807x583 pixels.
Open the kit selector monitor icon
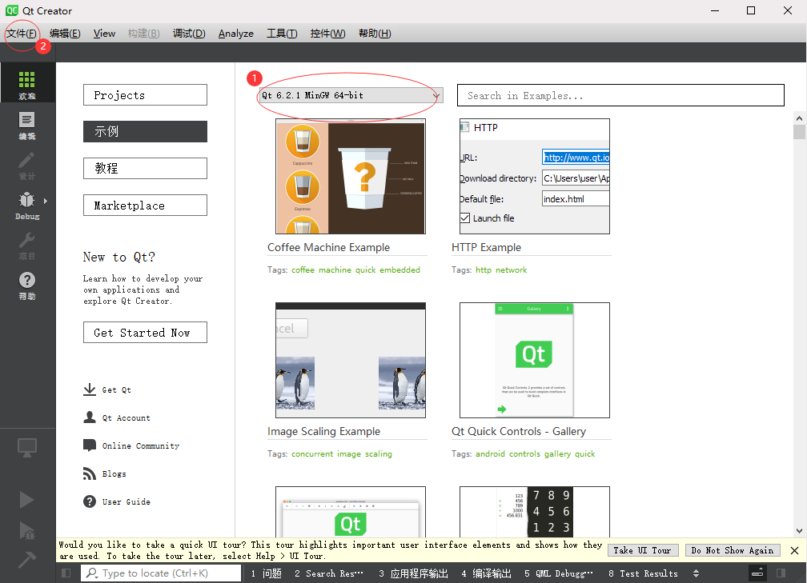coord(27,448)
